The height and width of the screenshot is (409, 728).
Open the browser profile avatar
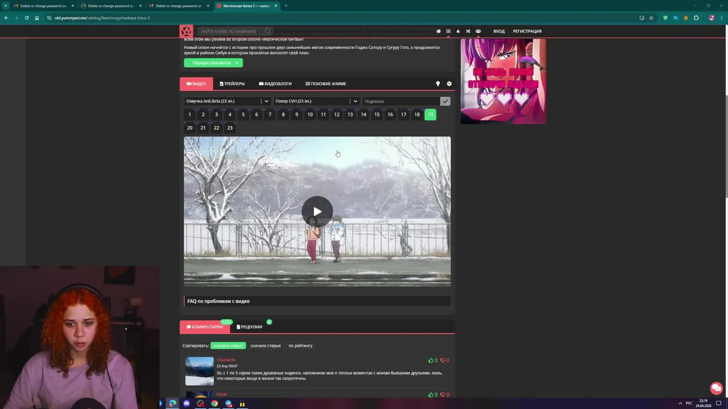pyautogui.click(x=711, y=18)
